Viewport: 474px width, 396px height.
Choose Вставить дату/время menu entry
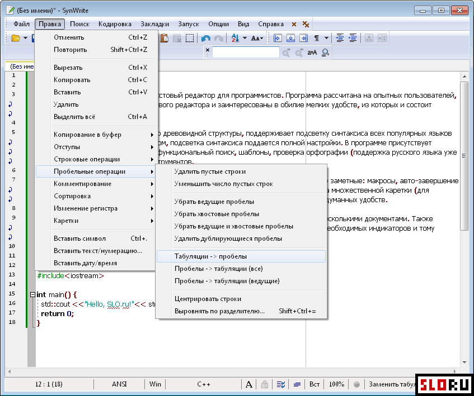96,263
